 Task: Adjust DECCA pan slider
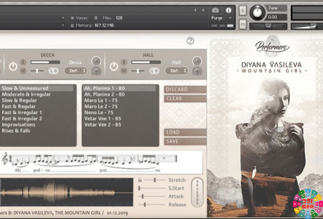pyautogui.click(x=37, y=71)
